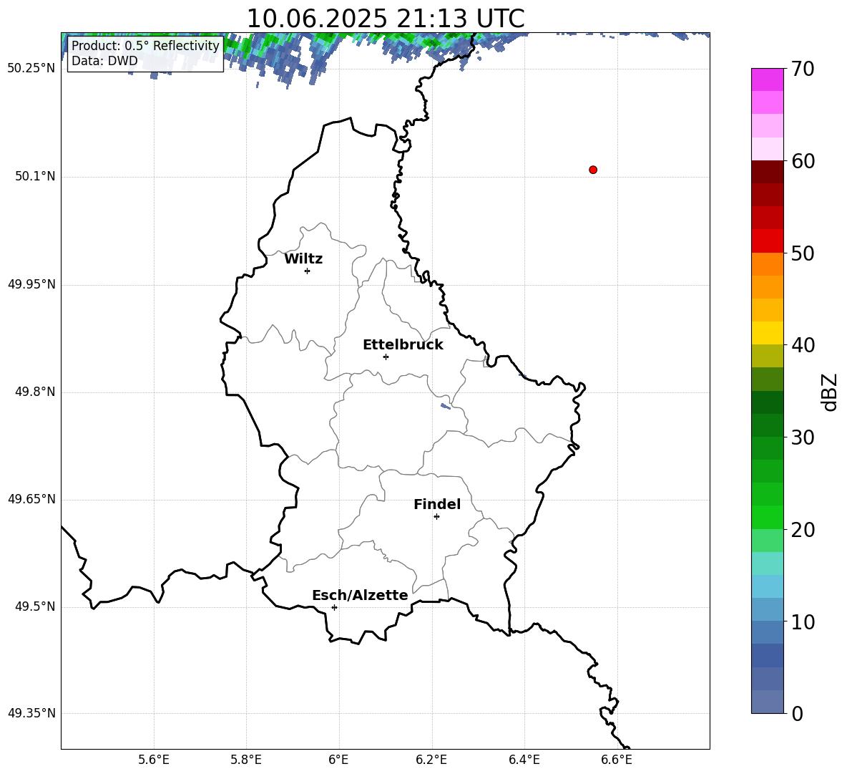Viewport: 847px width, 774px height.
Task: Click the Findel station label
Action: (437, 504)
